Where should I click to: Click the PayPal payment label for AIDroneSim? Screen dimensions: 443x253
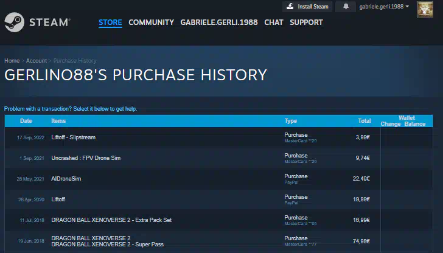pos(291,182)
